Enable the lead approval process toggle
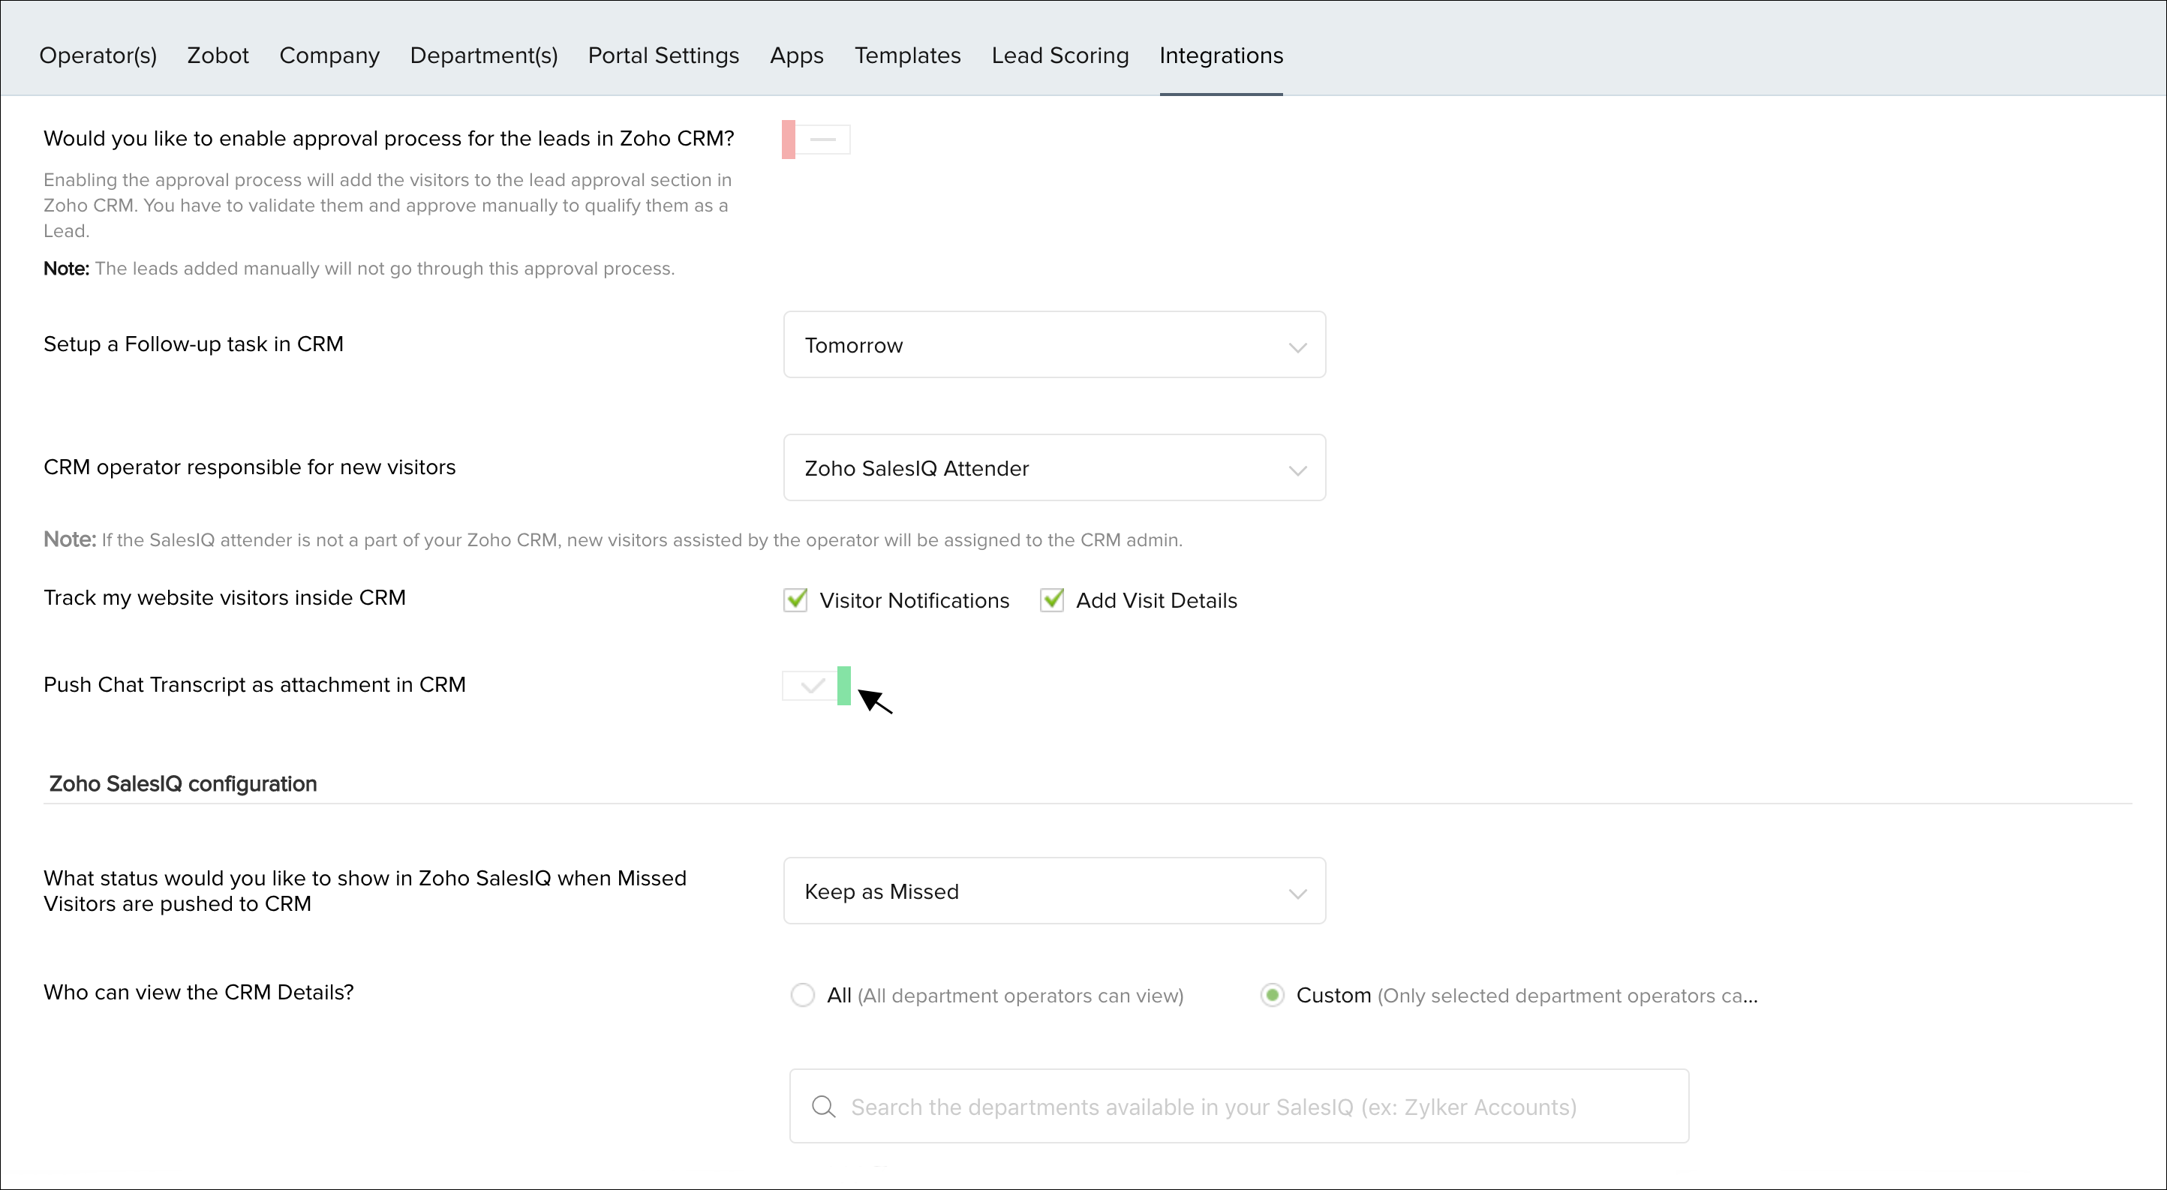 click(815, 140)
